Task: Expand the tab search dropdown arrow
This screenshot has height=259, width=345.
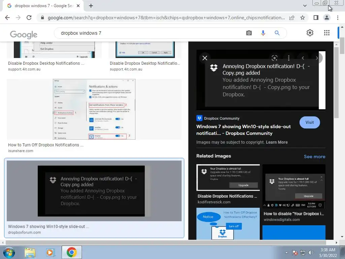Action: pos(305,6)
